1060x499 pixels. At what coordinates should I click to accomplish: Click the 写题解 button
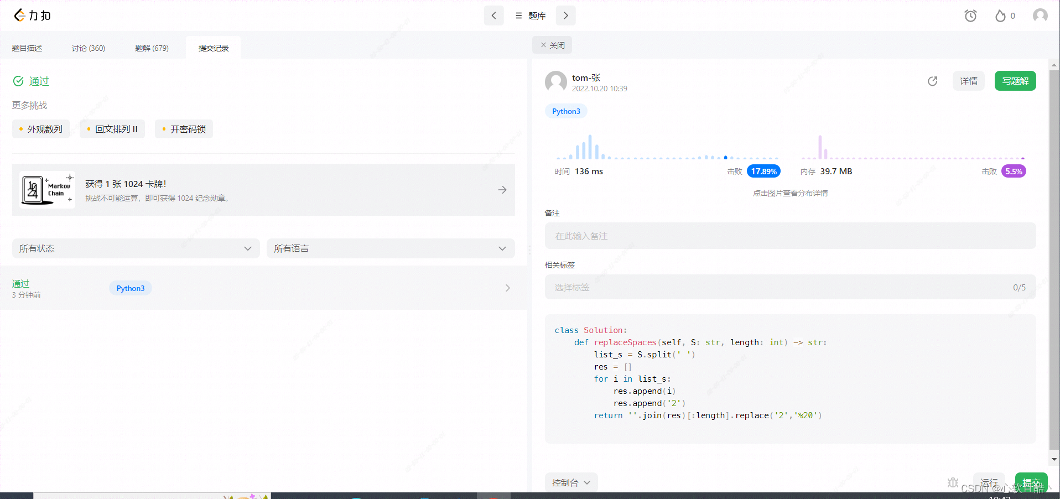pyautogui.click(x=1015, y=81)
